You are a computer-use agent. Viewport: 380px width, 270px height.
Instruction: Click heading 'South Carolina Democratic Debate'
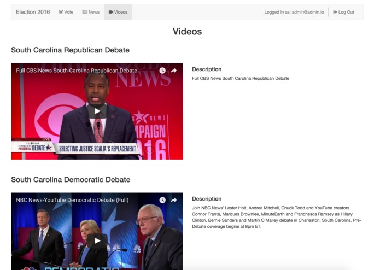coord(71,180)
